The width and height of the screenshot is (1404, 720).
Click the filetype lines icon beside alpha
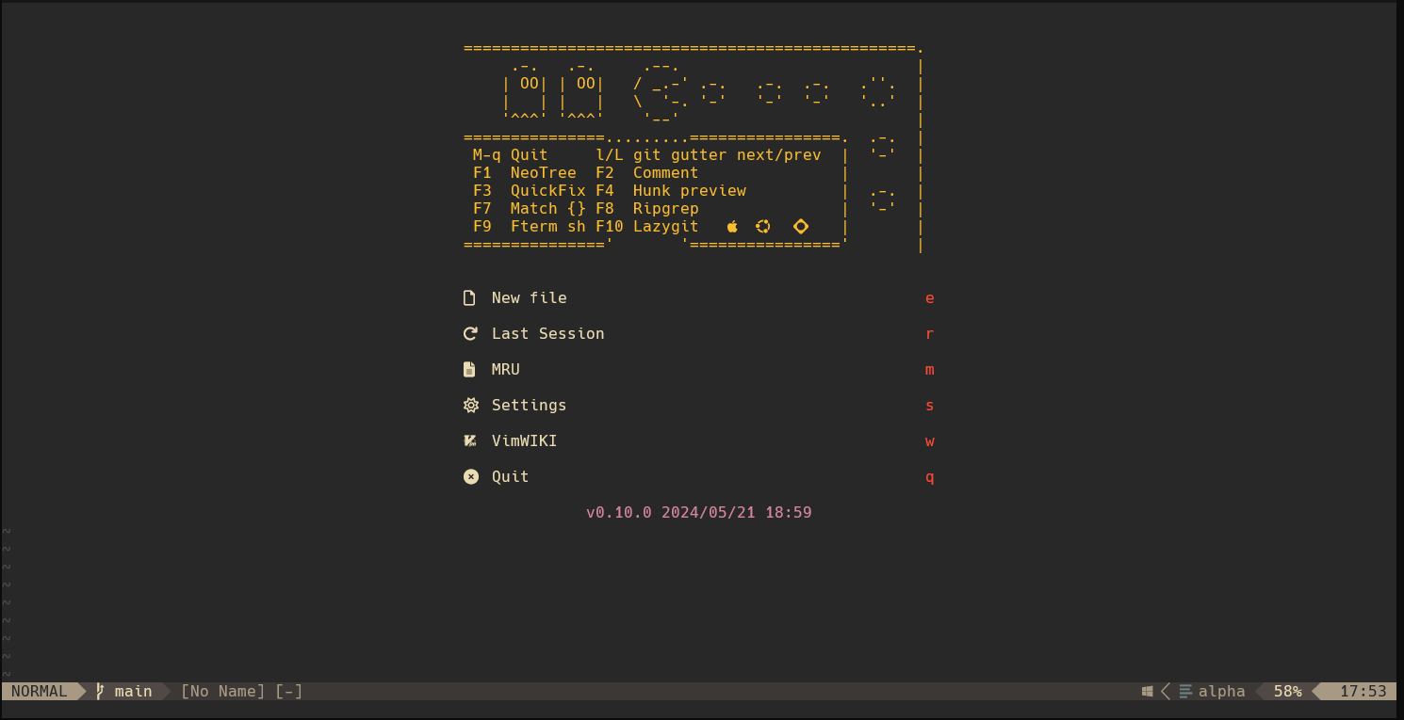click(1185, 692)
